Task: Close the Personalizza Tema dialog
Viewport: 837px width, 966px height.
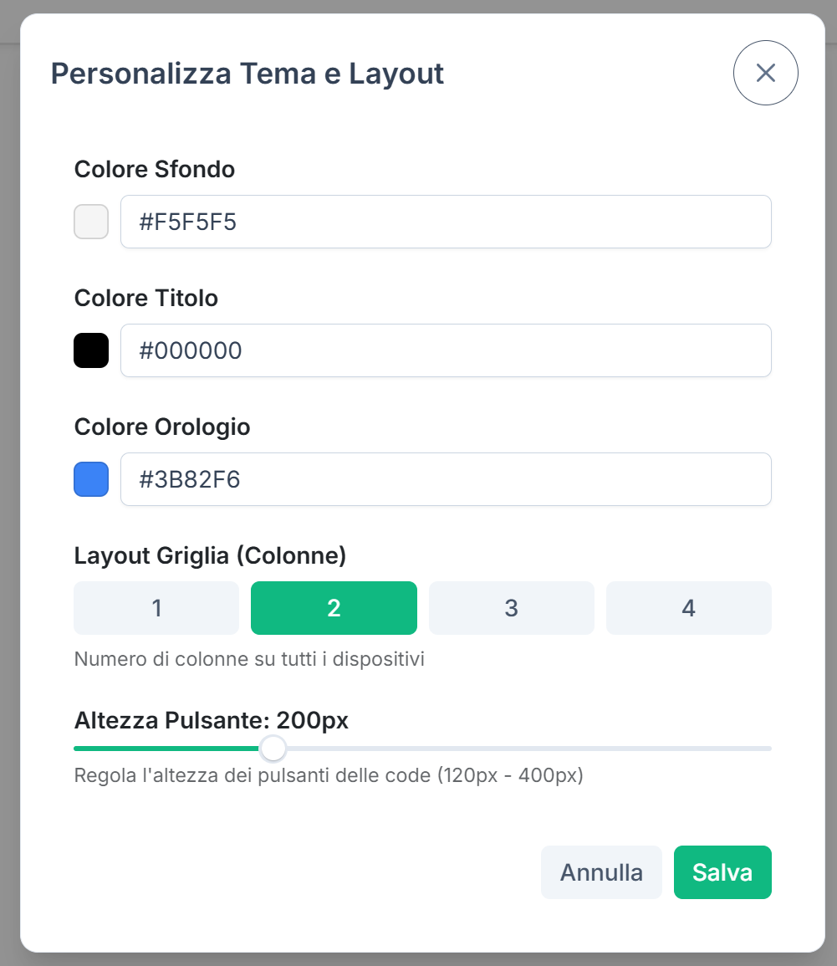Action: (x=765, y=73)
